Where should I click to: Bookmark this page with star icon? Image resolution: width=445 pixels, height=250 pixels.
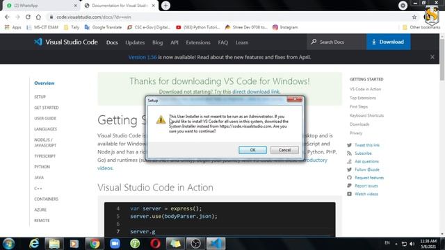point(414,17)
